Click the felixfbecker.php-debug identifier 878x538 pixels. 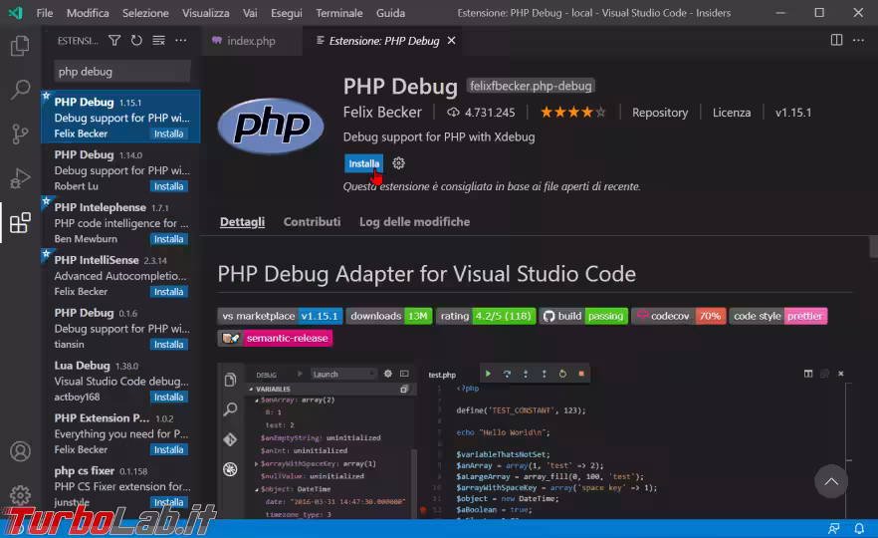click(531, 86)
